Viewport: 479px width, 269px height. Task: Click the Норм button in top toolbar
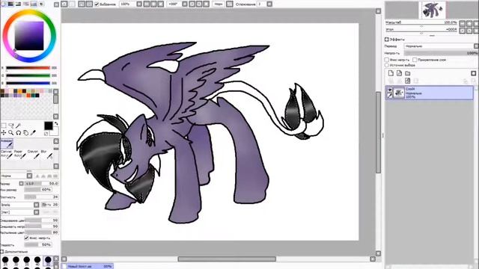pyautogui.click(x=219, y=4)
